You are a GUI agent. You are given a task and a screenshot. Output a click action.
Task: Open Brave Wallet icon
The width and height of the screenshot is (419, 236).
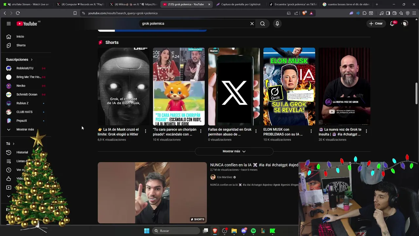tap(394, 13)
